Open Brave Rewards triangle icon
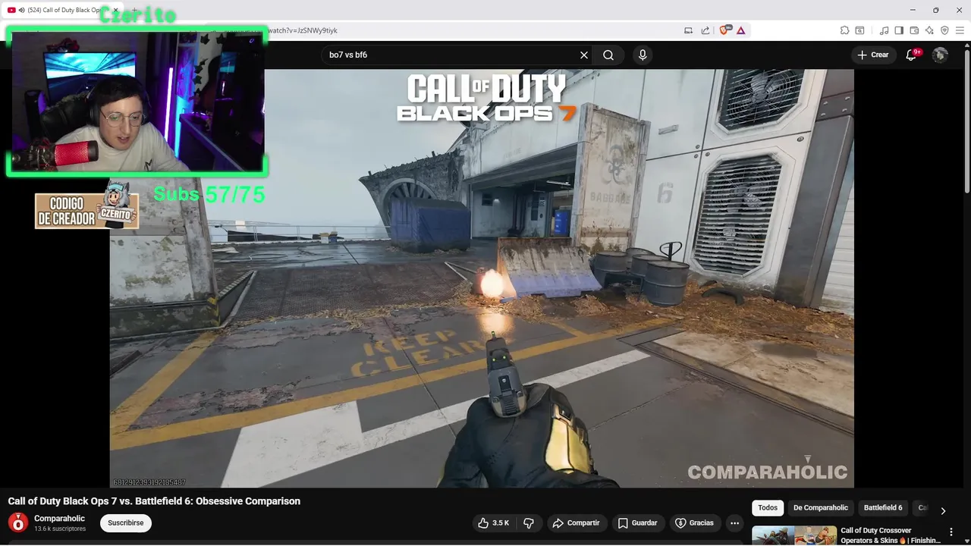This screenshot has width=971, height=546. pyautogui.click(x=740, y=30)
